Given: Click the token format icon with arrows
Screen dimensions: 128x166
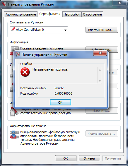Looking at the screenshot, I should [14, 134].
